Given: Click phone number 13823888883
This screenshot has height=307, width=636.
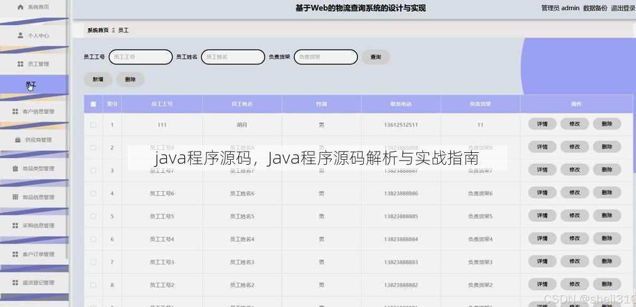Looking at the screenshot, I should (x=401, y=263).
